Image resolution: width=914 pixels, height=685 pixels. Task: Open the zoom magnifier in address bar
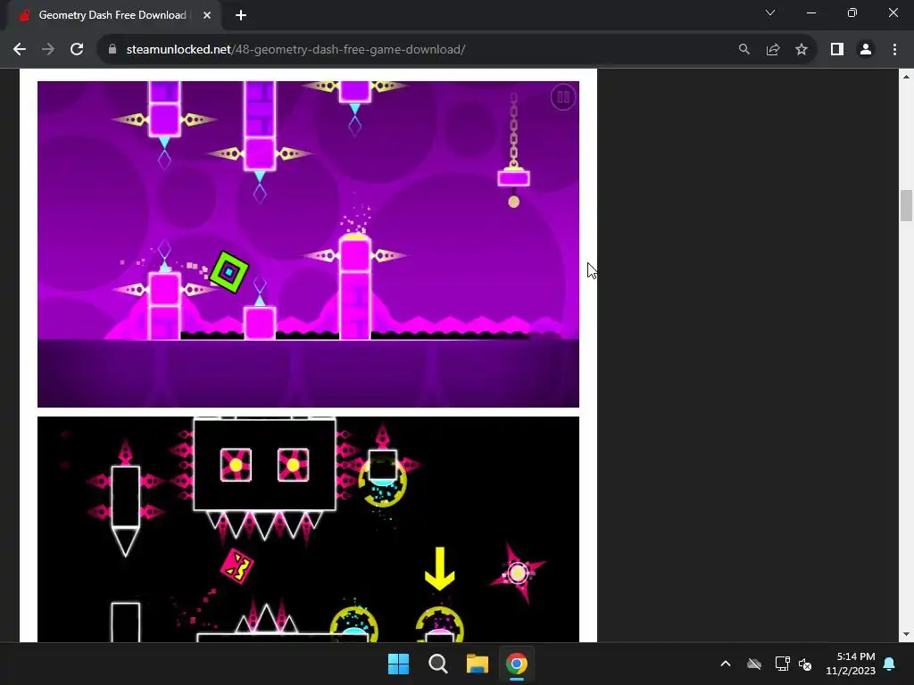[x=744, y=50]
